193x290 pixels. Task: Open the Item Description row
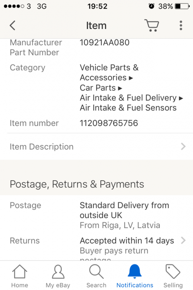(96, 147)
